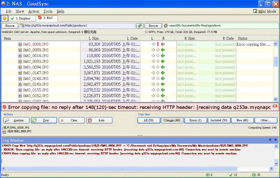The height and width of the screenshot is (178, 280).
Task: Open the View menu
Action: click(x=20, y=11)
